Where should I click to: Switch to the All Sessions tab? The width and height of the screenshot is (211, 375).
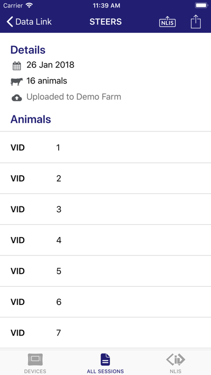tap(105, 364)
